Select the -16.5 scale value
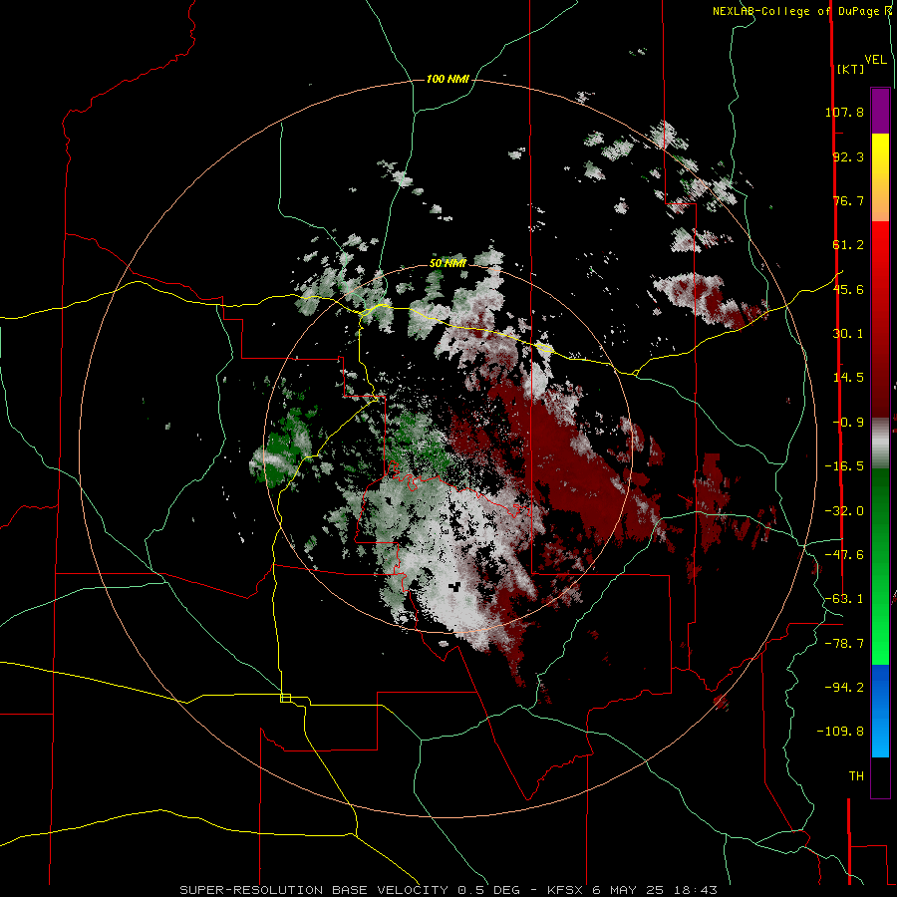 point(844,466)
